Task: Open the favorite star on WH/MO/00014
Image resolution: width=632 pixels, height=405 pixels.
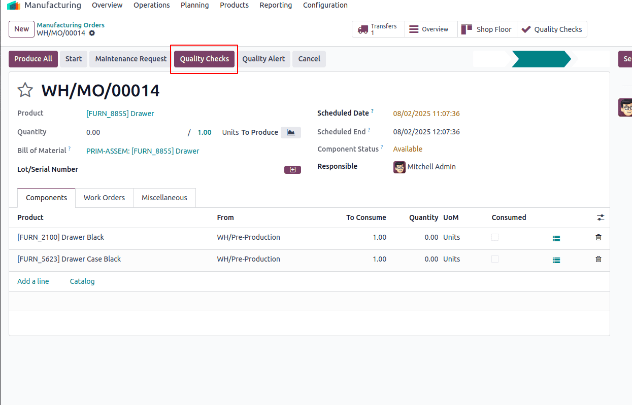Action: click(24, 90)
